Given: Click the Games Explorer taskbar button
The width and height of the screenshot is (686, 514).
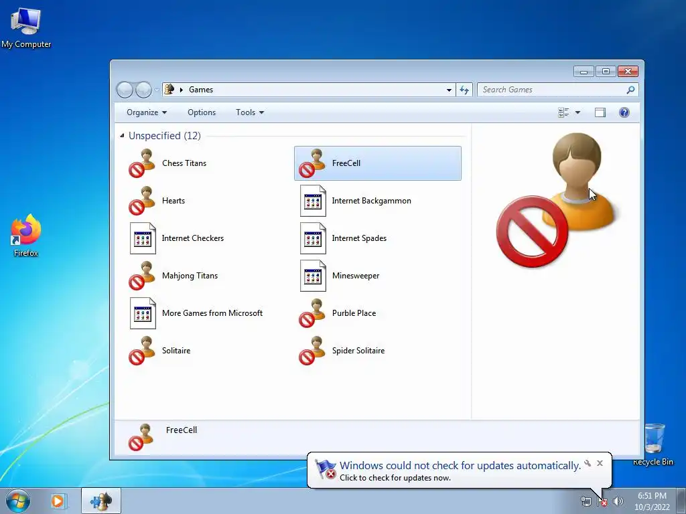Looking at the screenshot, I should pyautogui.click(x=101, y=501).
